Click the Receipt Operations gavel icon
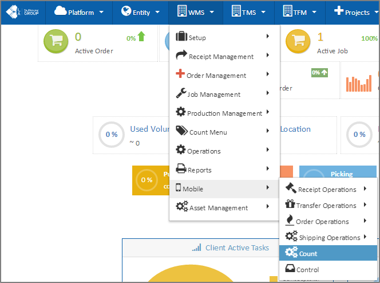Screen dimensions: 380x283 pyautogui.click(x=291, y=188)
